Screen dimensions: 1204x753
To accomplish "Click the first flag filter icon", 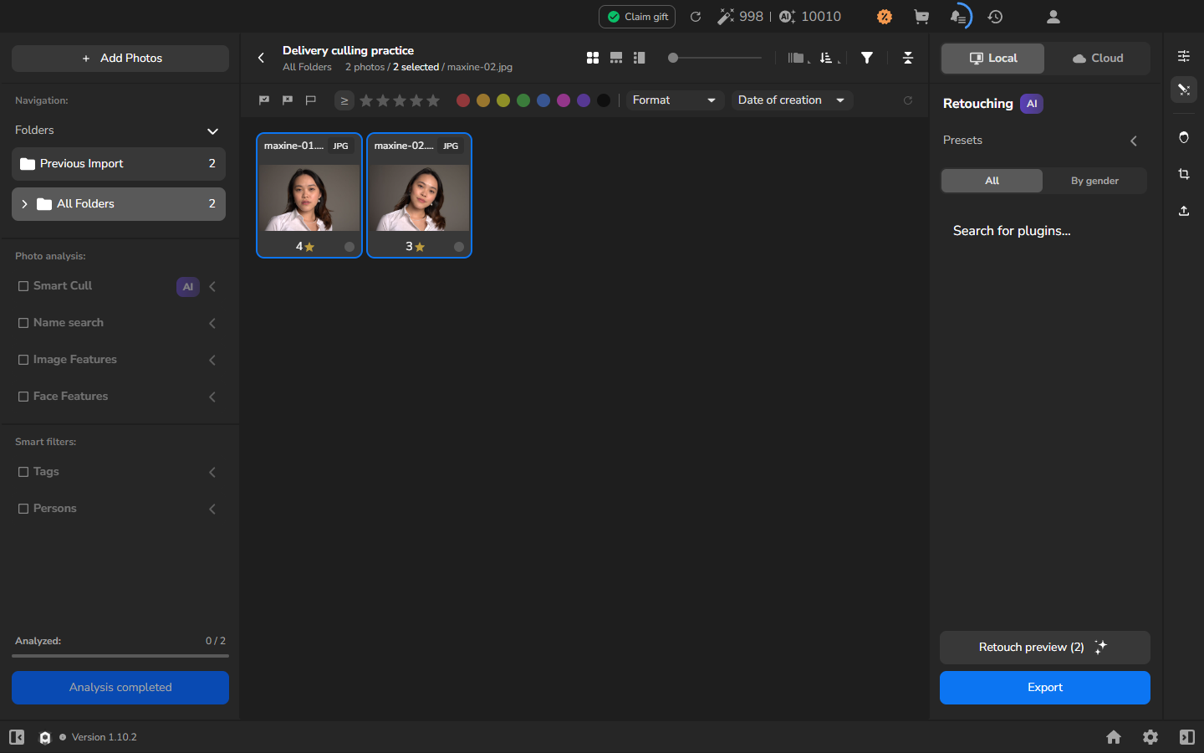I will point(264,100).
